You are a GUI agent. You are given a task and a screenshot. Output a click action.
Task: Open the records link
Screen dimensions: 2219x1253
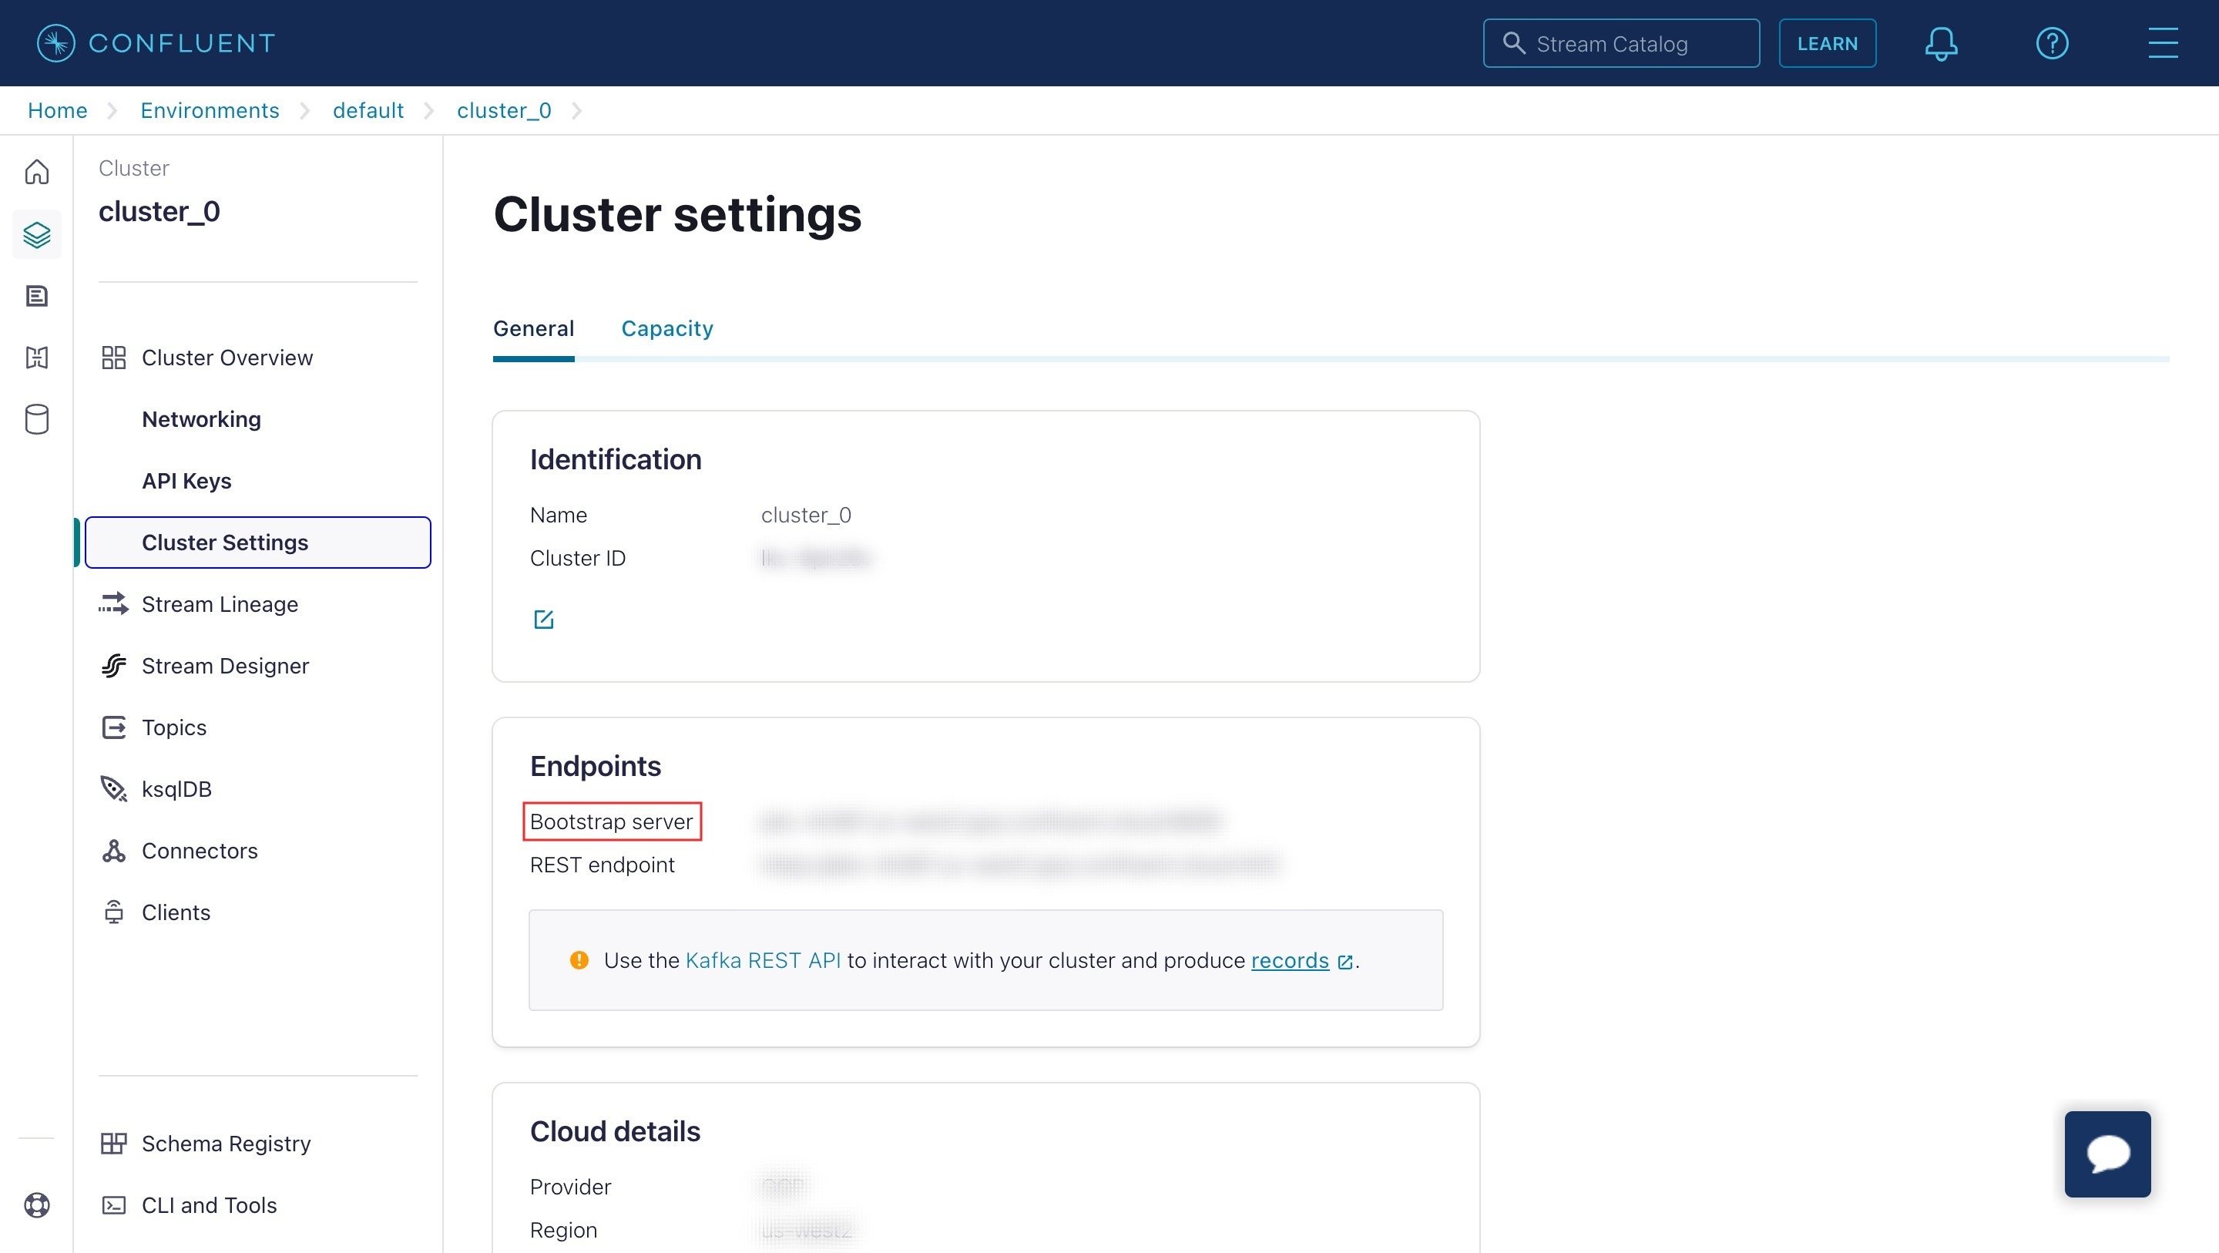pos(1290,960)
